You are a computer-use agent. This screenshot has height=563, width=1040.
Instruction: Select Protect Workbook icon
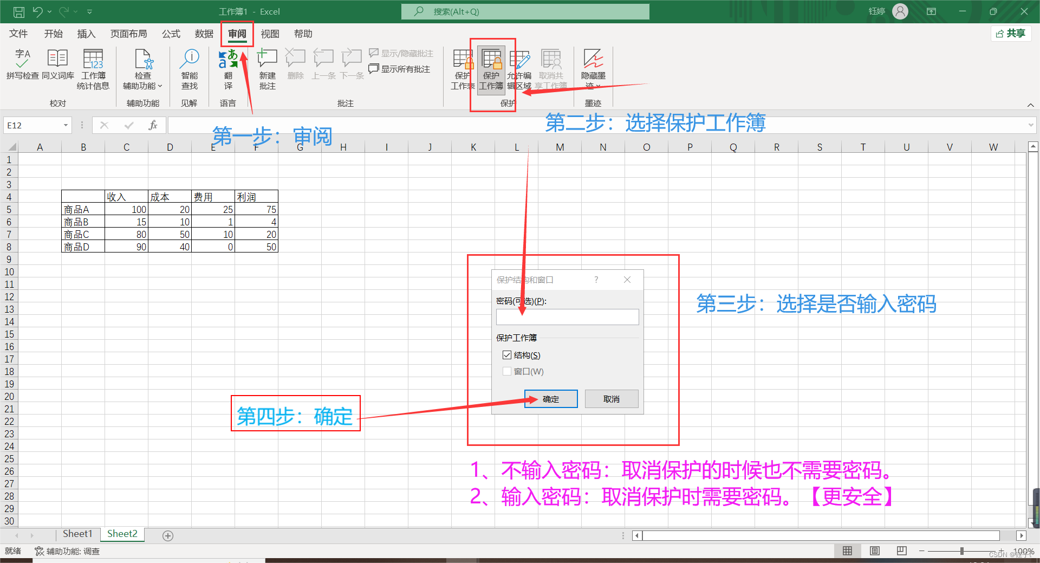[x=491, y=69]
